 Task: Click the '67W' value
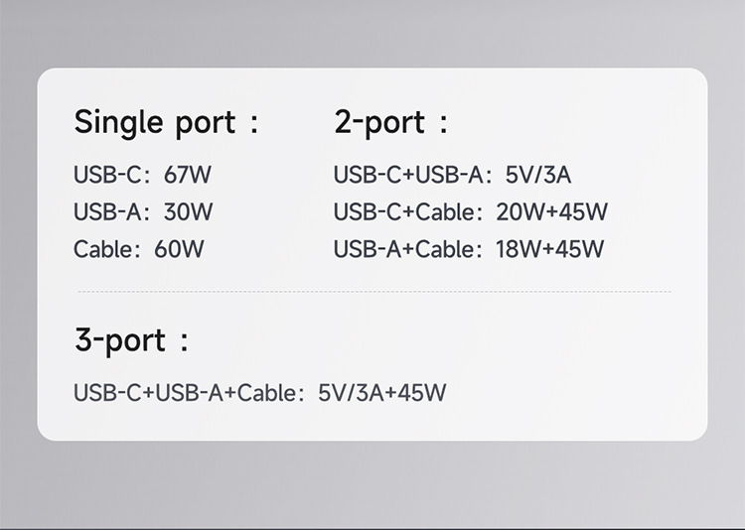pos(188,176)
